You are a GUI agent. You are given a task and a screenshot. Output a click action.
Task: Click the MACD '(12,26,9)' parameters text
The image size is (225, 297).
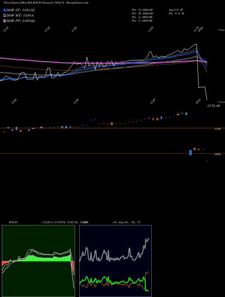click(48, 222)
